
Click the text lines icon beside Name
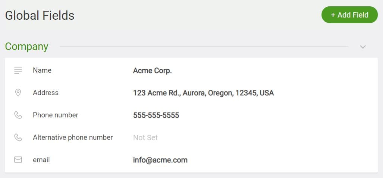tap(18, 70)
